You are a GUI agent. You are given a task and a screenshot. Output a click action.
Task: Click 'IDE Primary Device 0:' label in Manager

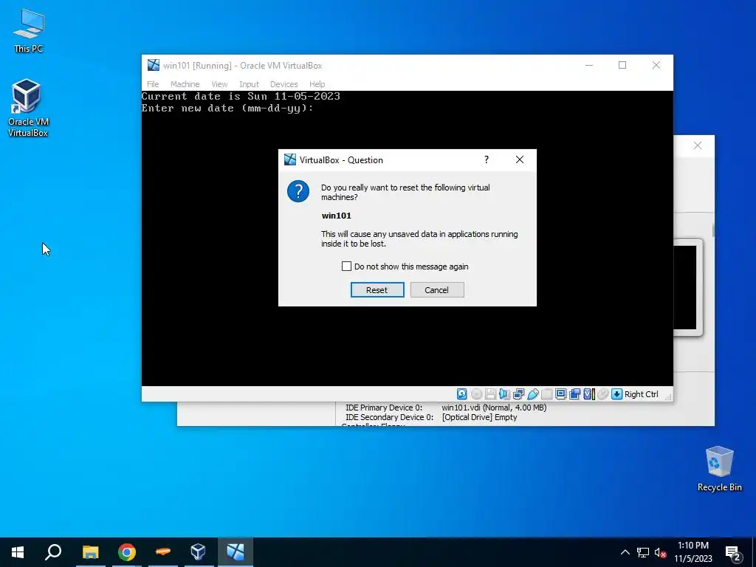384,408
